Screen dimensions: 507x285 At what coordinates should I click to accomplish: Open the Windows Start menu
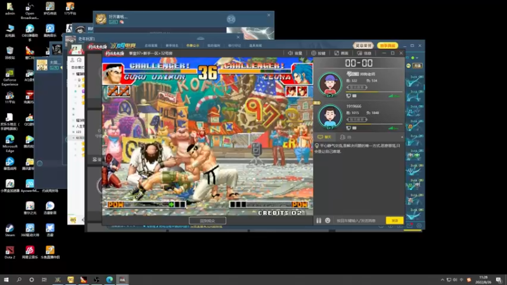(6, 279)
